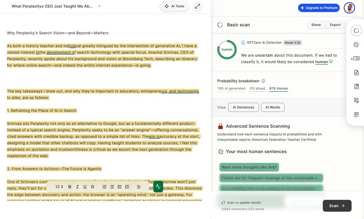Insert a bulleted list
Image resolution: width=364 pixels, height=219 pixels.
click(112, 187)
